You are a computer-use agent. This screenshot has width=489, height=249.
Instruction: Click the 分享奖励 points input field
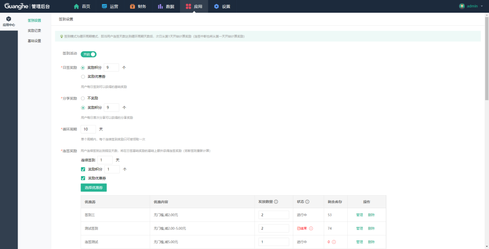pyautogui.click(x=111, y=107)
